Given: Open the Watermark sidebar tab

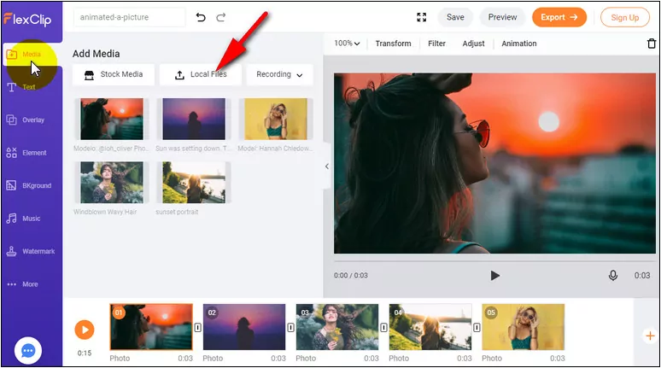Looking at the screenshot, I should coord(31,251).
